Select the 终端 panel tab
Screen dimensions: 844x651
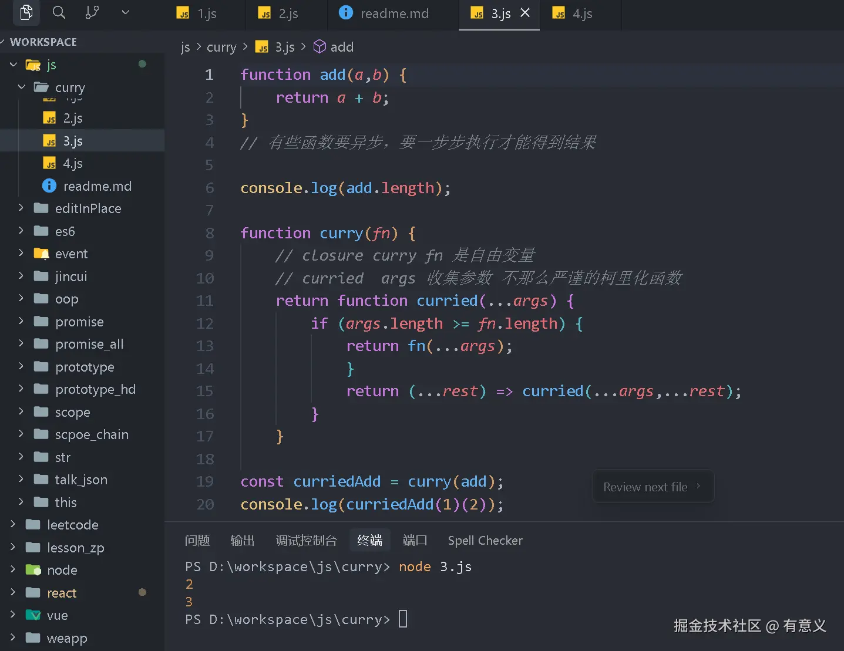(x=370, y=540)
